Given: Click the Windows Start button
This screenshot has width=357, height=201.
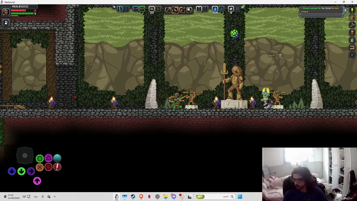Looking at the screenshot, I should tap(240, 197).
